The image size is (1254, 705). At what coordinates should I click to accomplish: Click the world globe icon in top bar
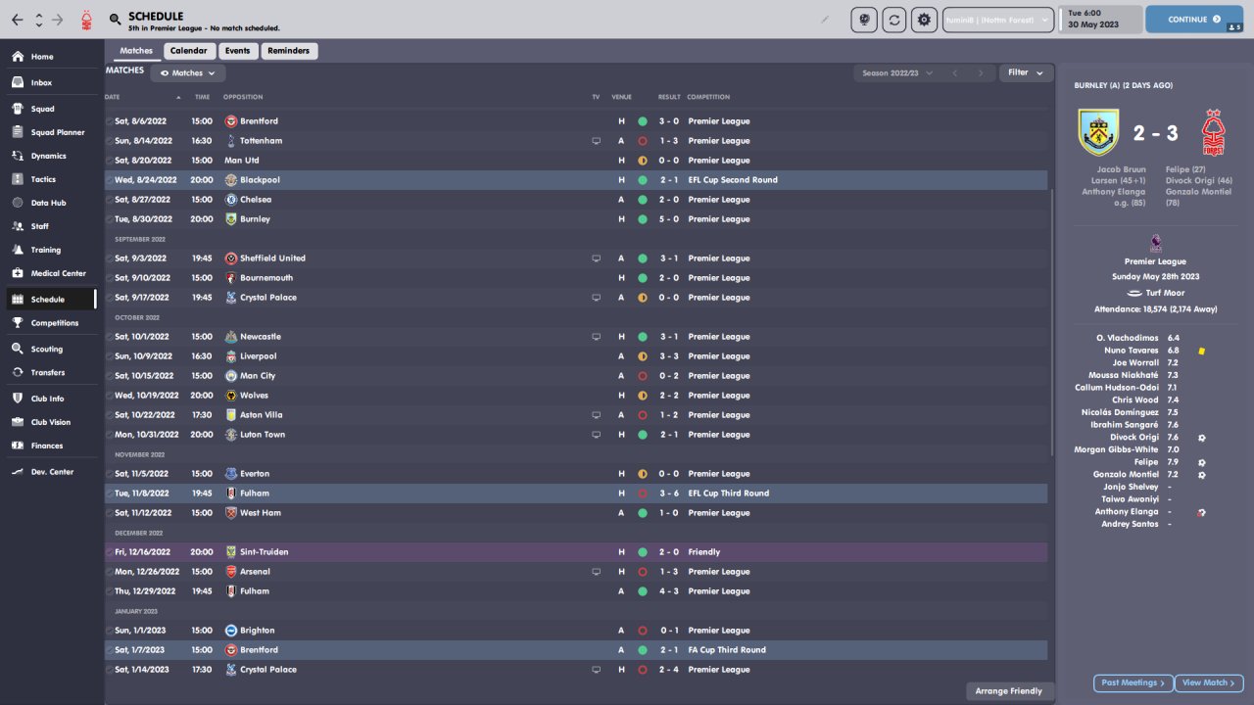click(x=864, y=20)
